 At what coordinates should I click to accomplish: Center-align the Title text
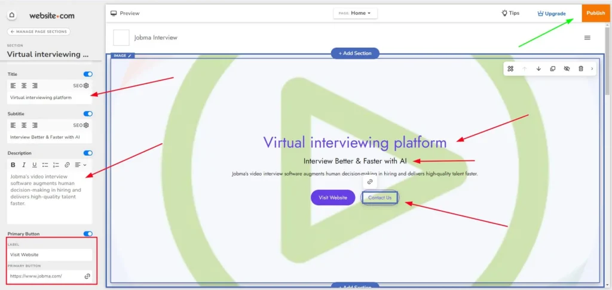tap(24, 86)
